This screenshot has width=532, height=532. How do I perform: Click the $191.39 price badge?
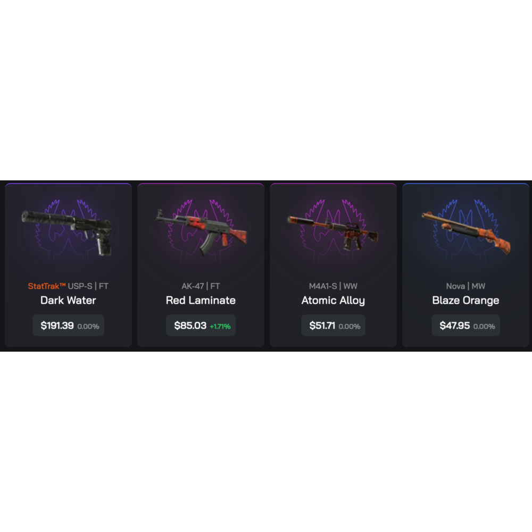[68, 326]
